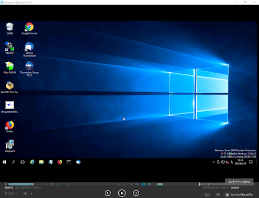The height and width of the screenshot is (198, 259).
Task: Click the Server Manager icon on the taskbar
Action: tap(51, 162)
